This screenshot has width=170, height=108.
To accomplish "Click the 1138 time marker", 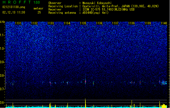I will coord(131,23).
